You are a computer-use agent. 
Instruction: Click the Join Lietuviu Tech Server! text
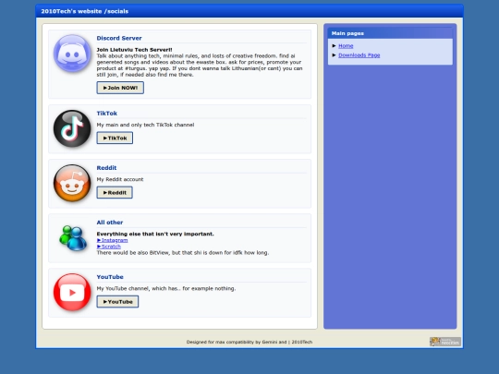point(134,50)
